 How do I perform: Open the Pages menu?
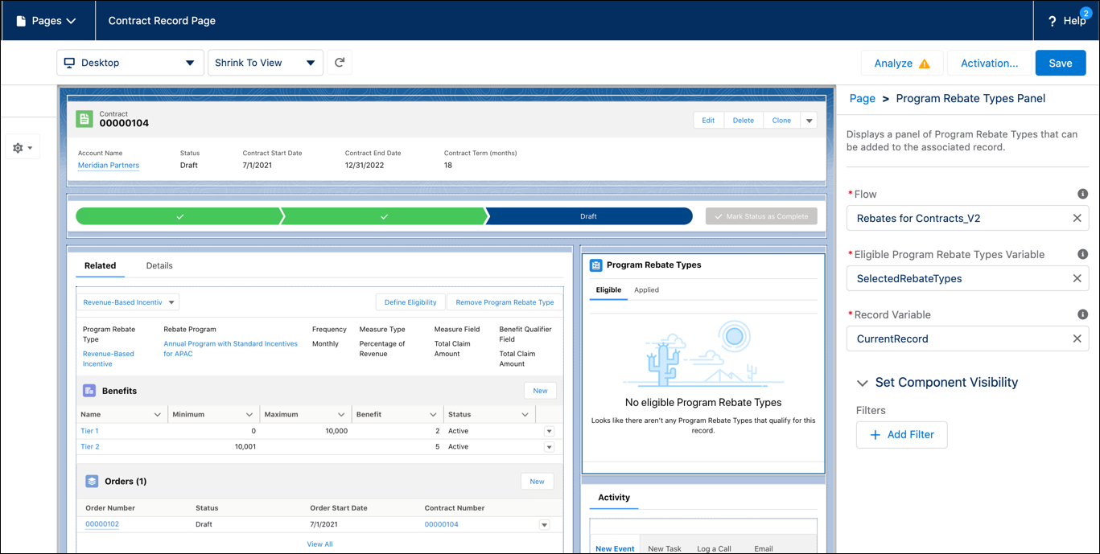[47, 20]
